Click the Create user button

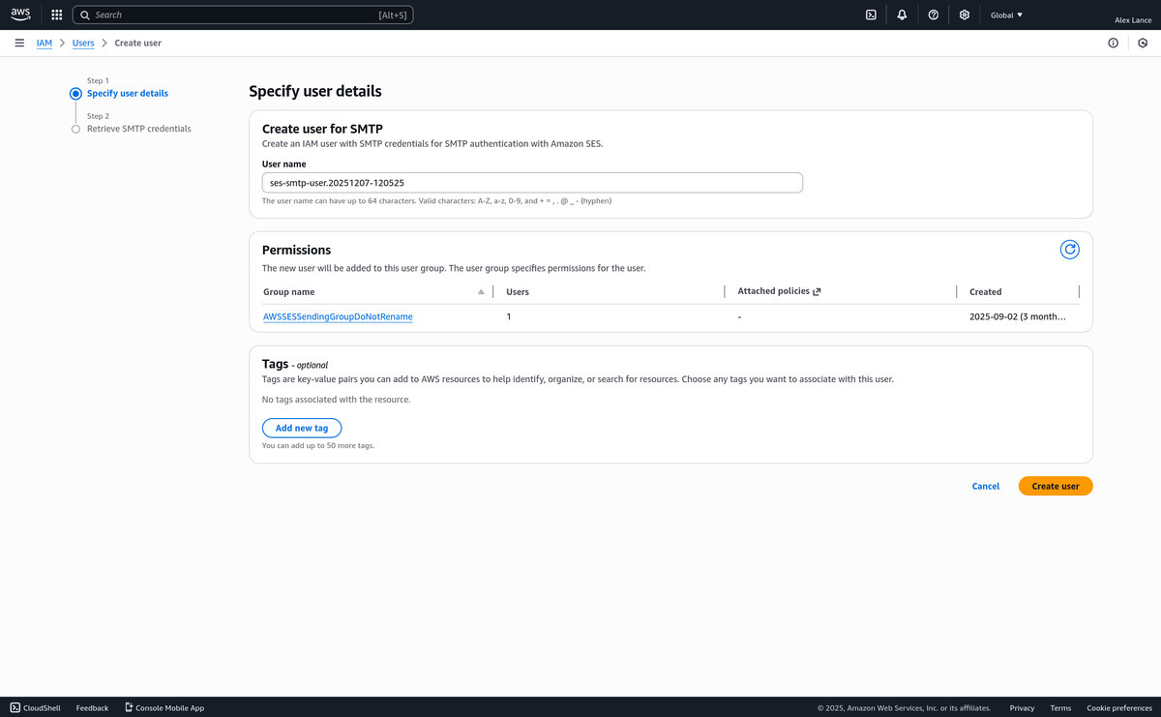[x=1055, y=486]
